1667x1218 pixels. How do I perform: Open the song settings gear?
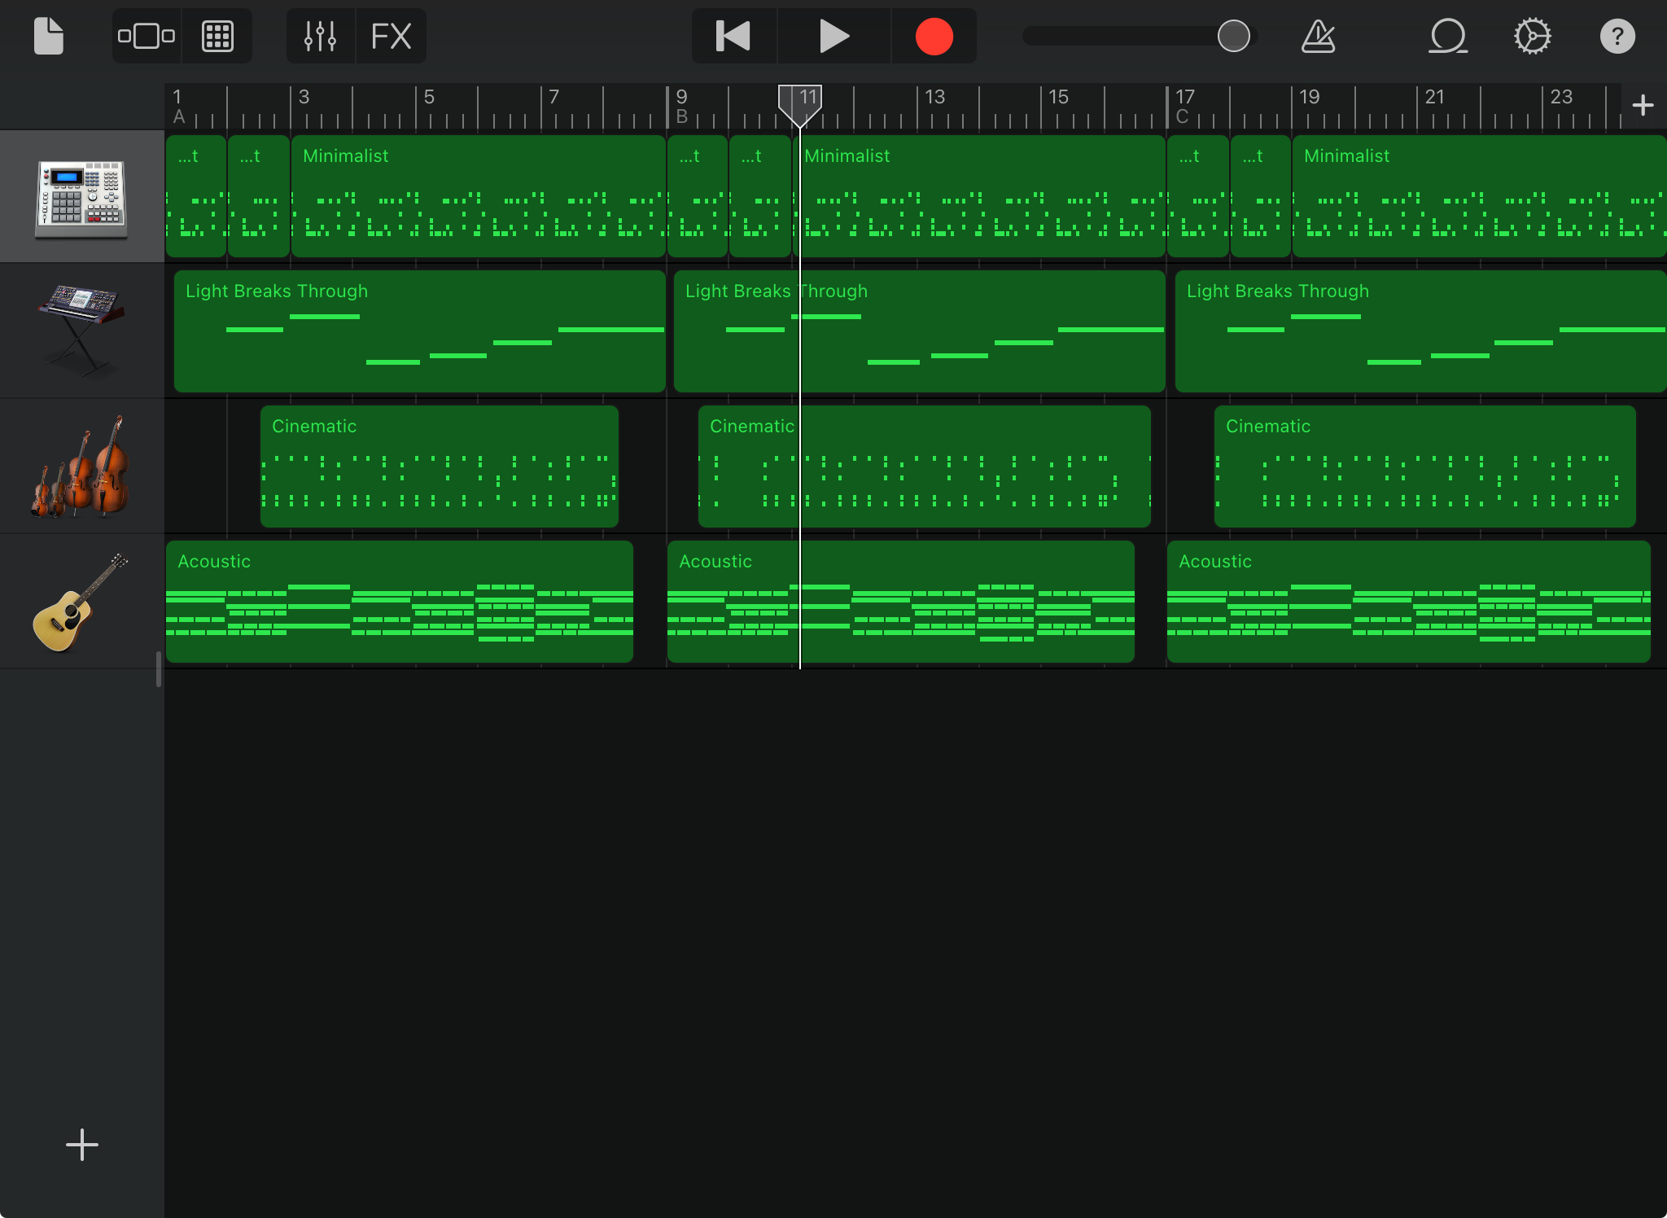tap(1533, 36)
